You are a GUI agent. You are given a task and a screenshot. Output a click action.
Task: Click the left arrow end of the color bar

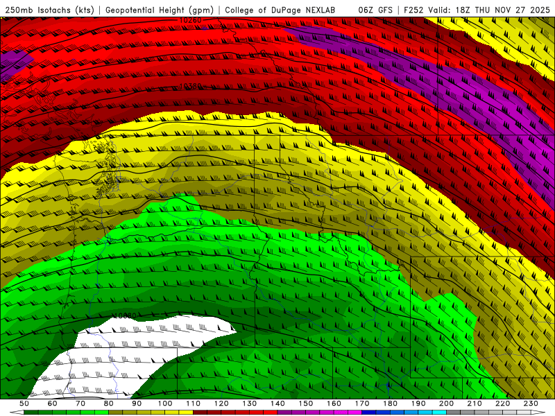coord(17,413)
